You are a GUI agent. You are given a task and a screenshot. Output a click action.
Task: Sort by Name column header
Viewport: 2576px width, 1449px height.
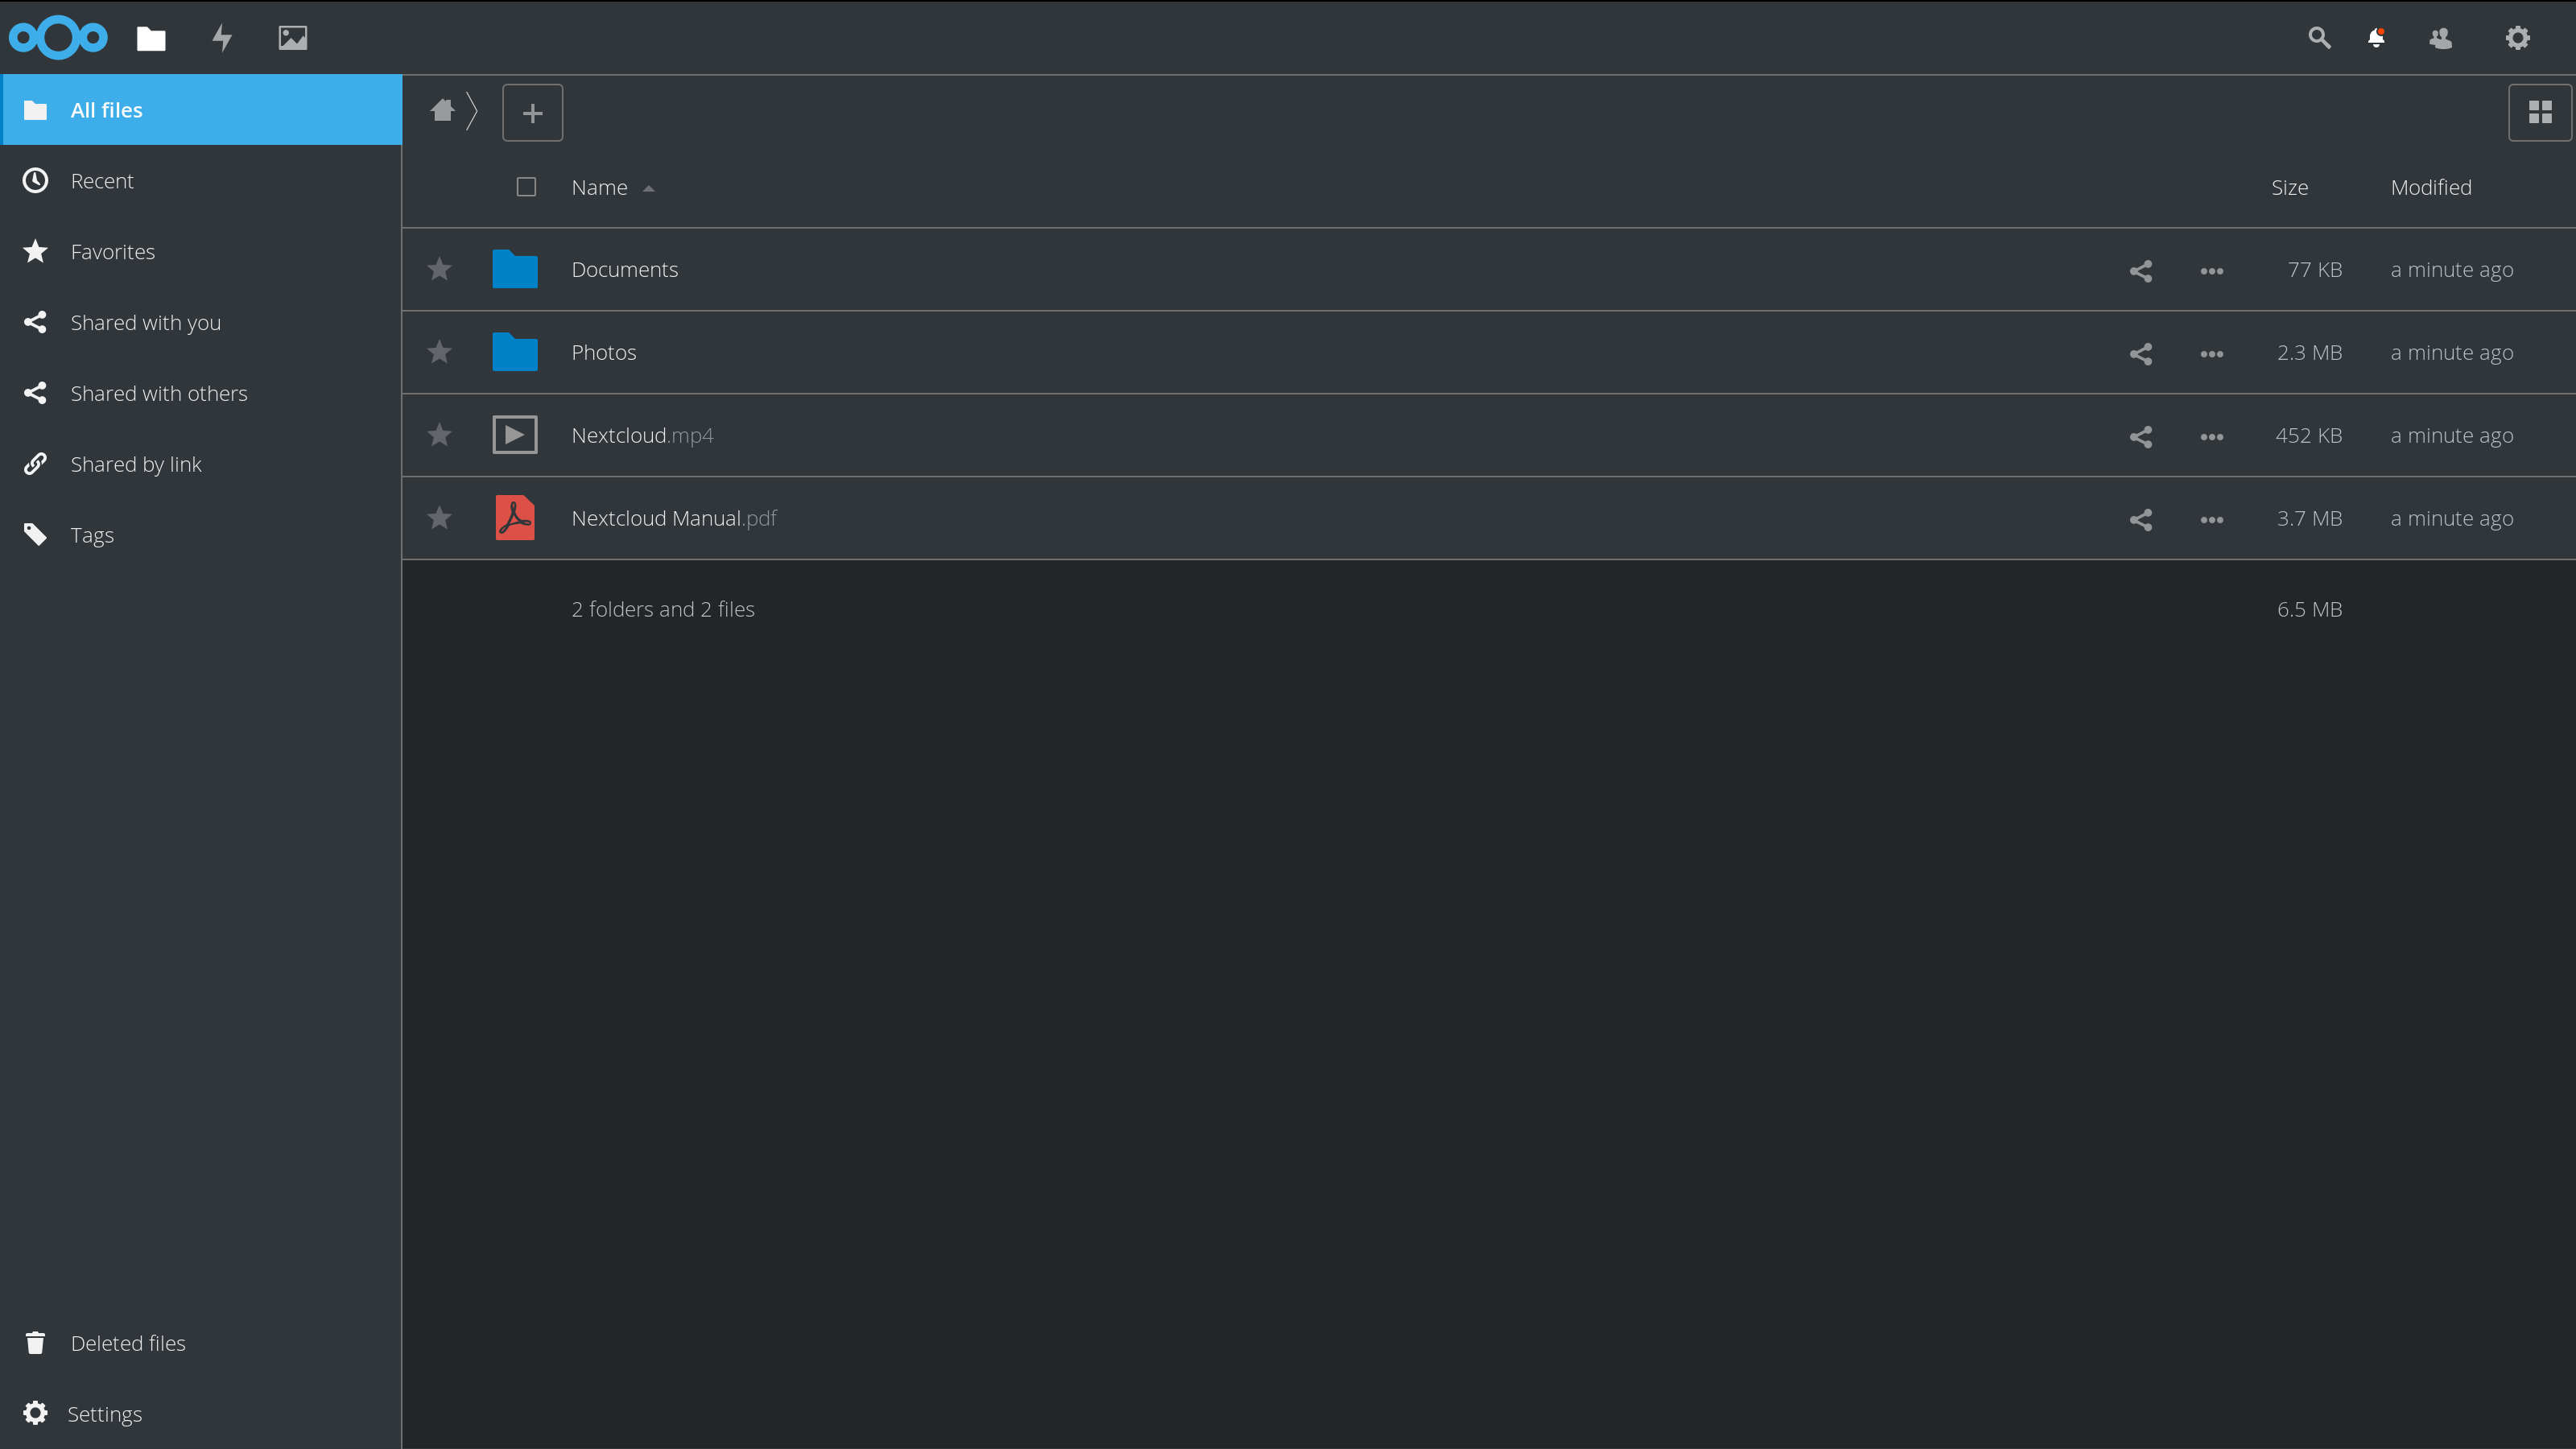click(599, 187)
